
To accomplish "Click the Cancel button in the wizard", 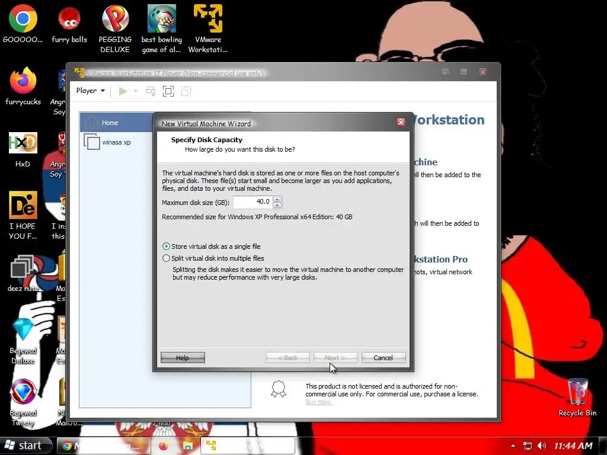I will (x=384, y=357).
